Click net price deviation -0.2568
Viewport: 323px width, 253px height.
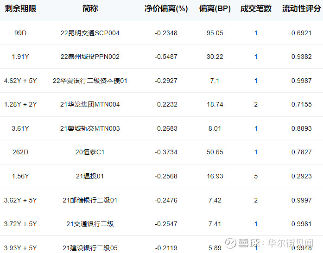click(x=166, y=176)
